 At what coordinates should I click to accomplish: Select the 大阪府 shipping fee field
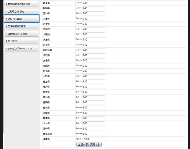coord(94,34)
